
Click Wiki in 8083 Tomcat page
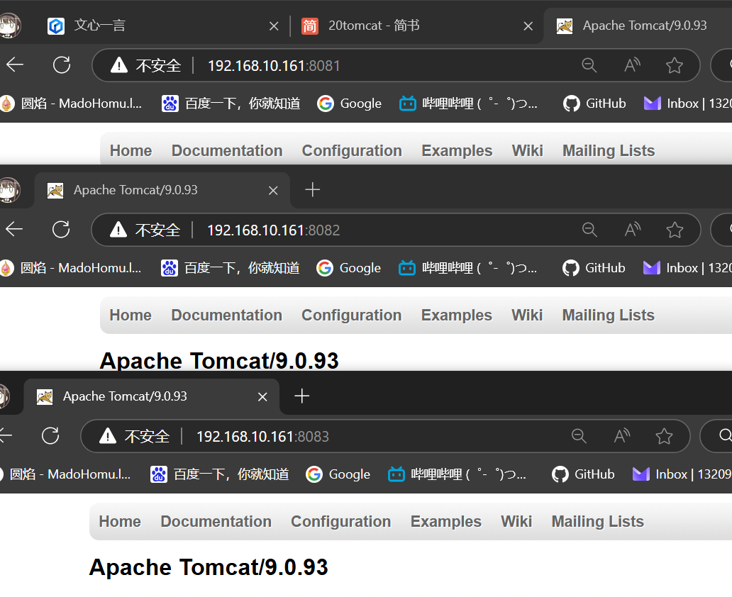516,521
